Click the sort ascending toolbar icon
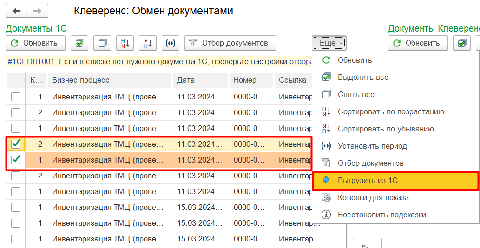 [125, 43]
